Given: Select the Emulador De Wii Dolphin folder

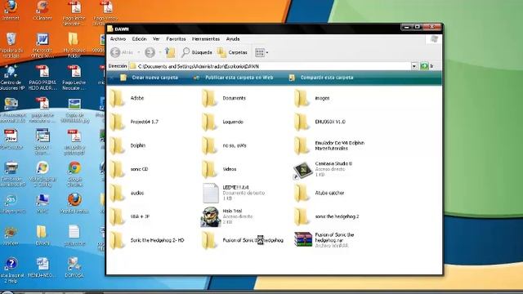Looking at the screenshot, I should [x=329, y=145].
